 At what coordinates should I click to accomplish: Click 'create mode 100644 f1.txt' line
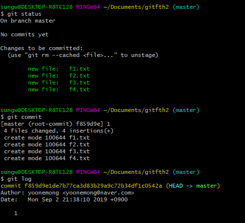(47, 138)
